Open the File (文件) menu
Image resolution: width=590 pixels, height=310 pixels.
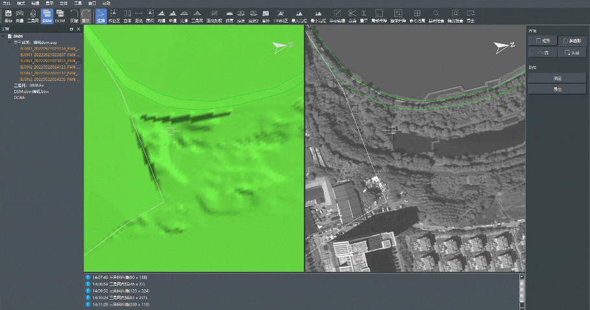[x=6, y=3]
